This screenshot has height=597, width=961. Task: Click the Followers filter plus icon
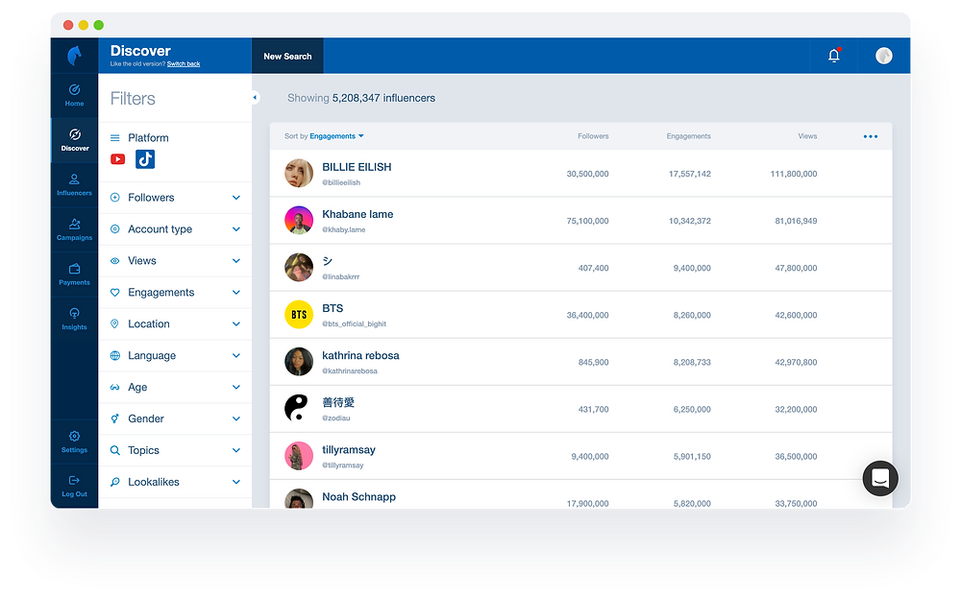pyautogui.click(x=114, y=197)
